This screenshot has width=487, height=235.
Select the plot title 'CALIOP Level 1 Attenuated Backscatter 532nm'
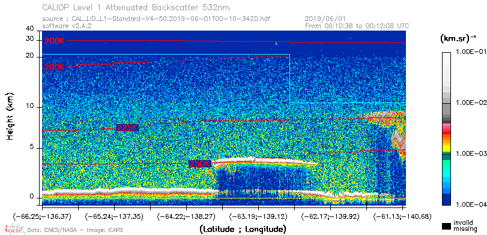[136, 7]
